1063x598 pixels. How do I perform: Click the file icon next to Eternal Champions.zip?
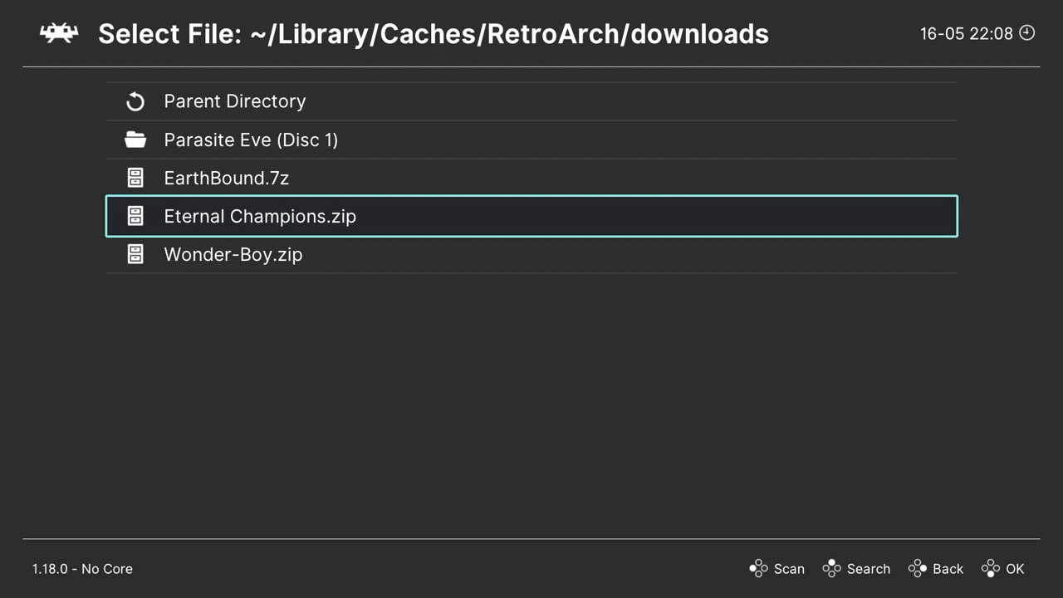135,216
